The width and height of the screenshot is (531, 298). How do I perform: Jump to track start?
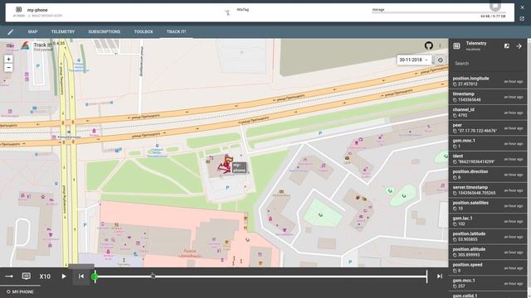[81, 276]
